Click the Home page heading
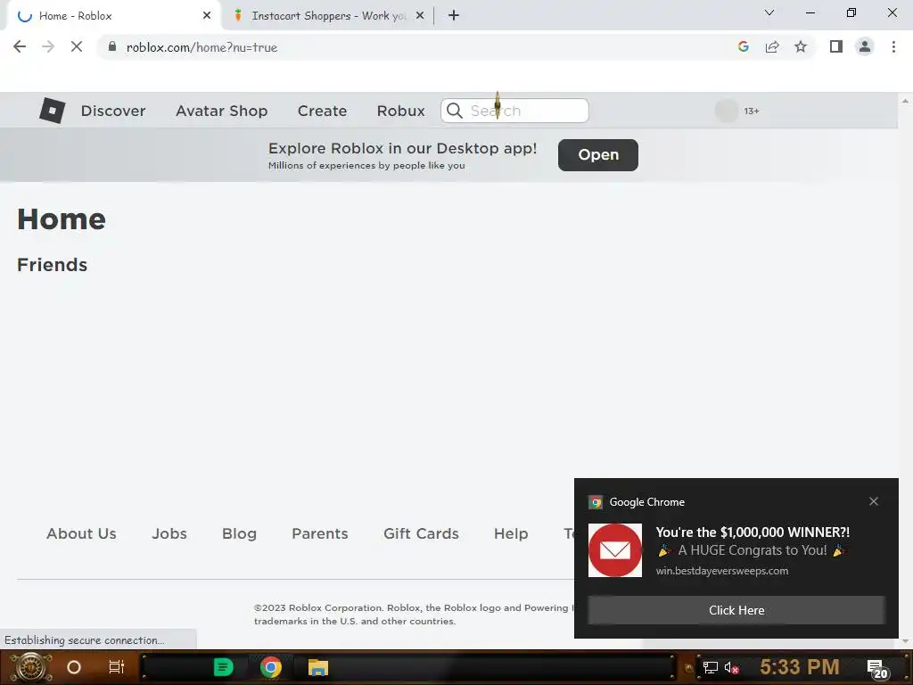Image resolution: width=913 pixels, height=685 pixels. (62, 219)
